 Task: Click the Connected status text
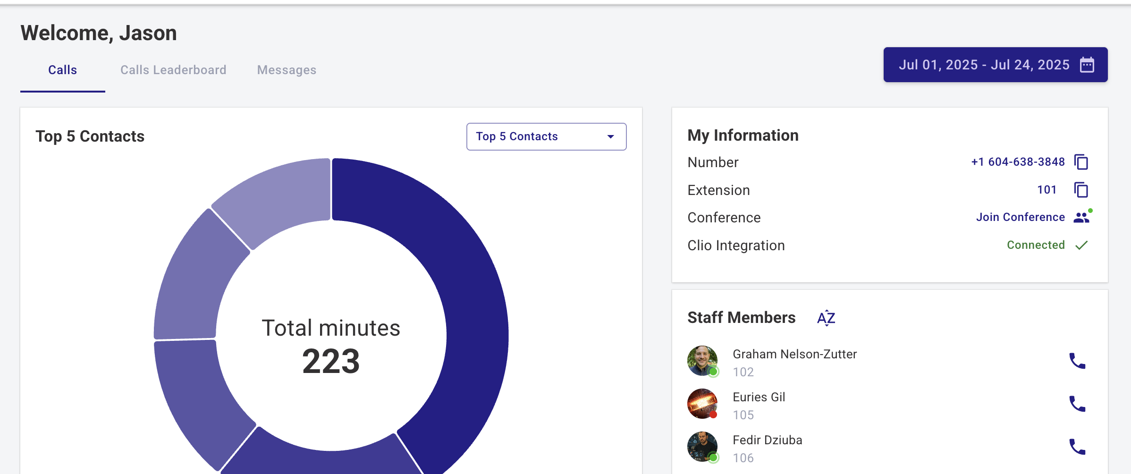(1036, 245)
